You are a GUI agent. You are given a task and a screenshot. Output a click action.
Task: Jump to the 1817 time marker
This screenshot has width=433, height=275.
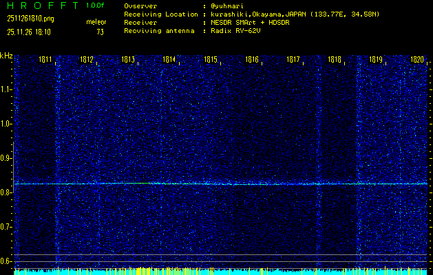pos(293,60)
